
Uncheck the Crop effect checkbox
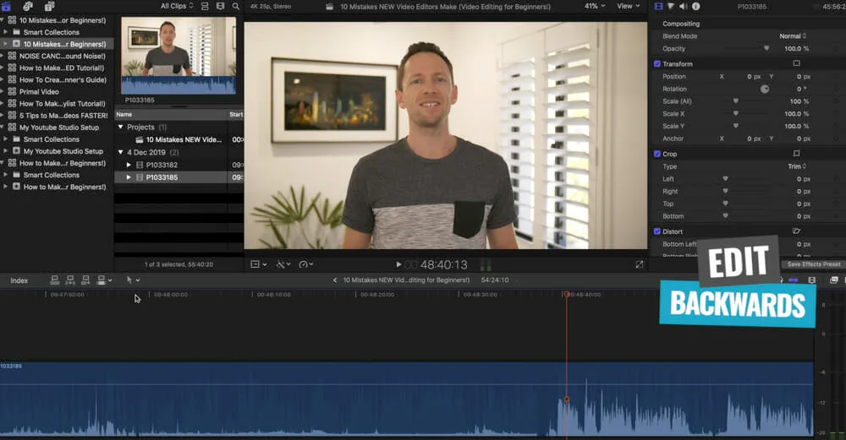657,154
